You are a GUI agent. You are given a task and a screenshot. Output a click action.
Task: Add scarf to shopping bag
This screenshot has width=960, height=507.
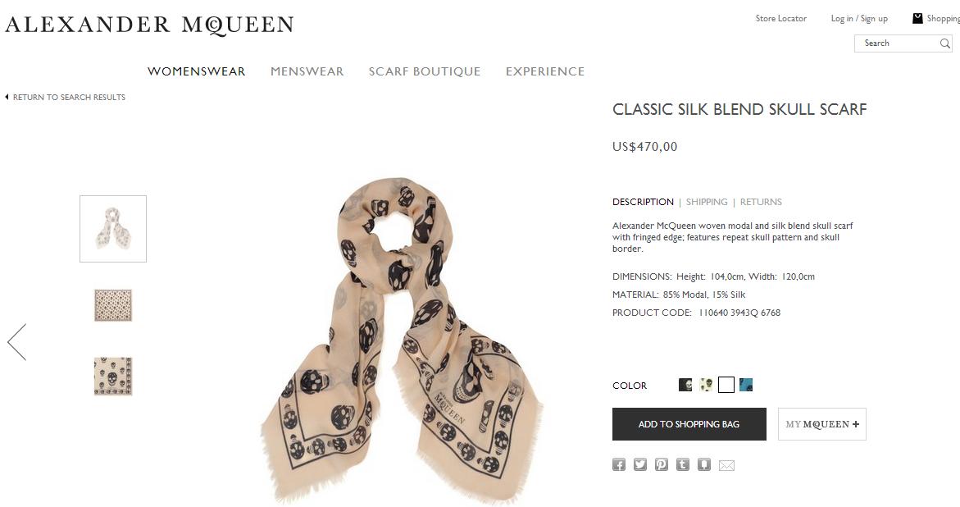[x=689, y=424]
